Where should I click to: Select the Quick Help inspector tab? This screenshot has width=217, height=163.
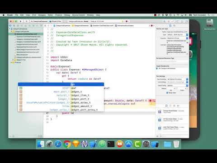tap(175, 26)
